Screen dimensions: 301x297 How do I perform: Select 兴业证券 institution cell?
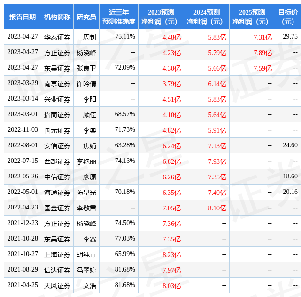[x=57, y=99]
